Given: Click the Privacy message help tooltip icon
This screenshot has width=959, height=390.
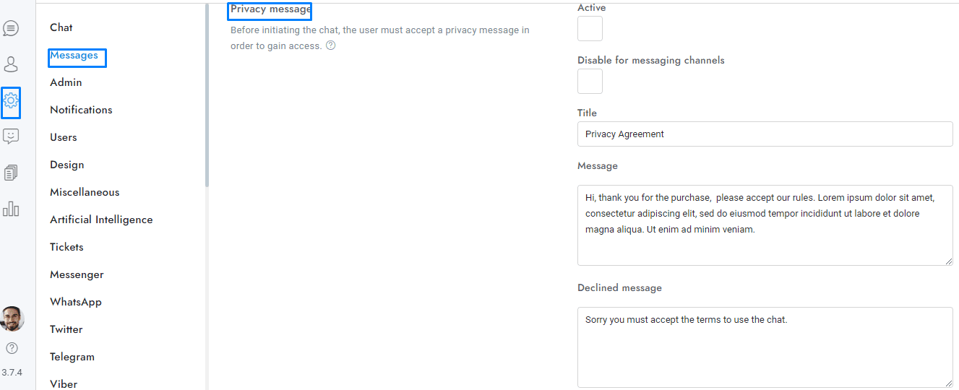Looking at the screenshot, I should 331,45.
